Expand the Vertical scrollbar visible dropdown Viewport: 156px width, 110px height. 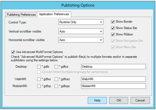[x=81, y=31]
